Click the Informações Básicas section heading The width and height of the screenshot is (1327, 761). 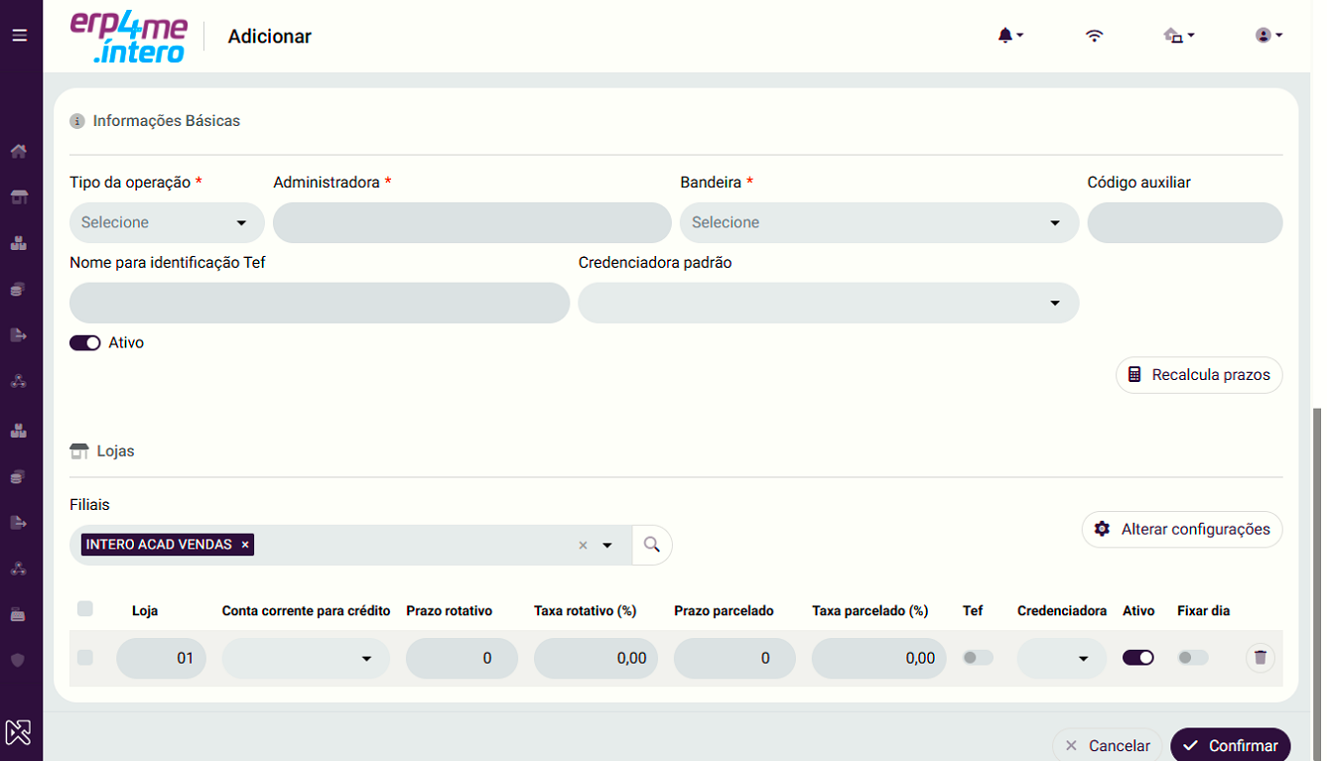tap(167, 121)
